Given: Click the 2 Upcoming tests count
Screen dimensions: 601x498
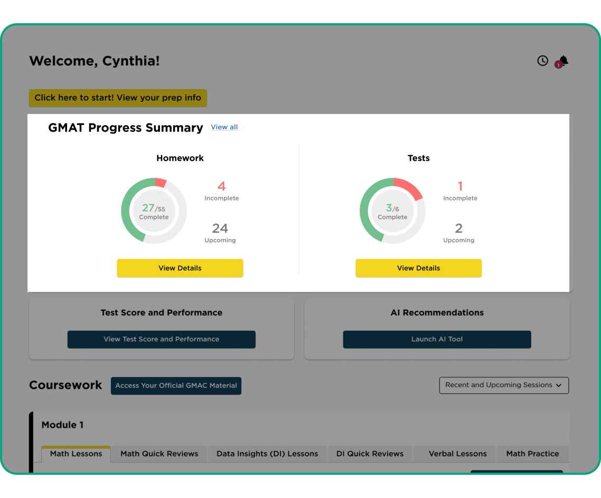Looking at the screenshot, I should coord(458,233).
